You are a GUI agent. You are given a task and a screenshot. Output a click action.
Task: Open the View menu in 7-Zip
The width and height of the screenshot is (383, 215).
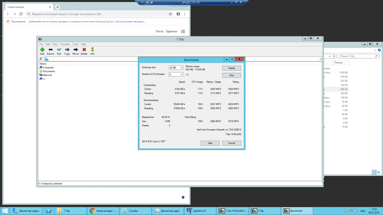coord(55,44)
